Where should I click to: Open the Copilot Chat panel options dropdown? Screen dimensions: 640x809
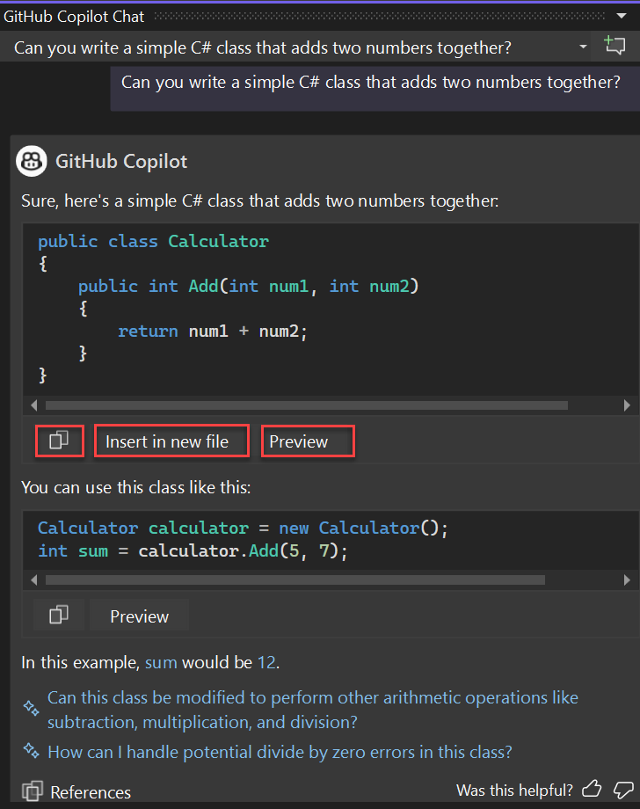(622, 15)
